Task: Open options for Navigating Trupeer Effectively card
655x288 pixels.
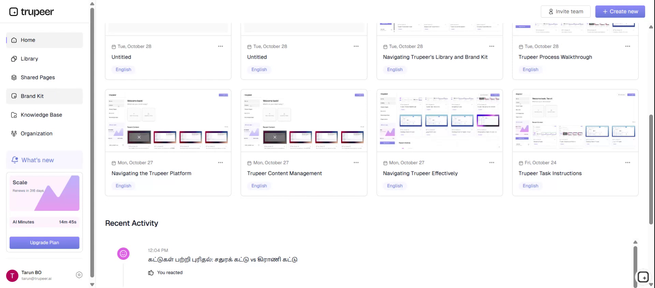Action: pyautogui.click(x=492, y=163)
